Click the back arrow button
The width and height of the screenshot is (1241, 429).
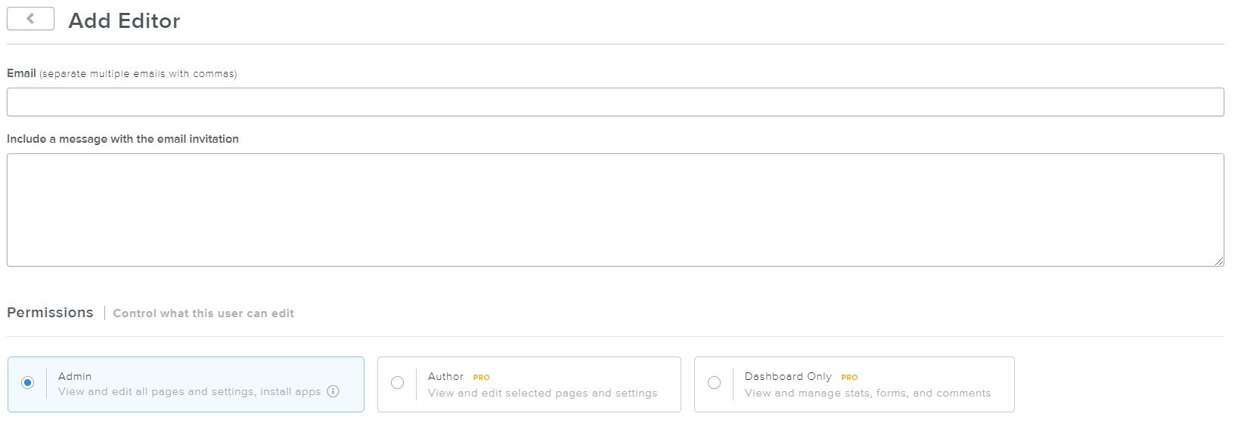coord(30,19)
